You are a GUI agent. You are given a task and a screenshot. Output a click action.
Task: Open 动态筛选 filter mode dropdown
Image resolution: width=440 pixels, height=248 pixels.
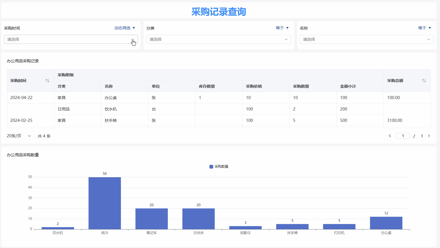tap(125, 28)
